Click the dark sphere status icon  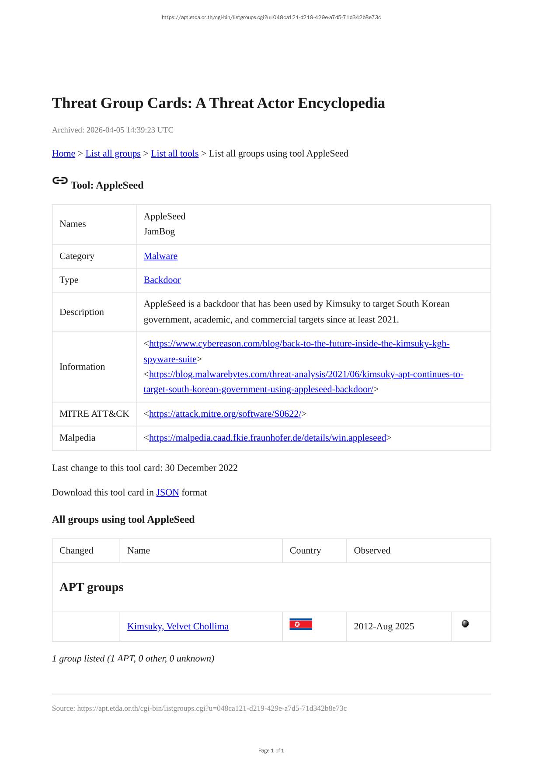tap(465, 624)
